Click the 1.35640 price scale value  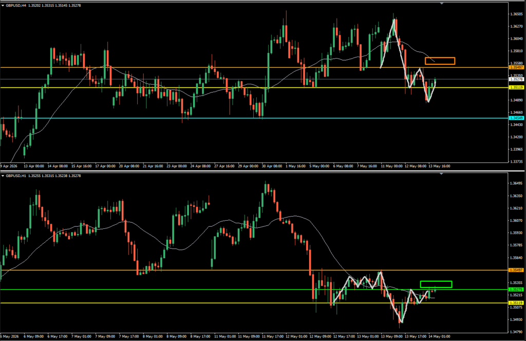click(x=517, y=258)
